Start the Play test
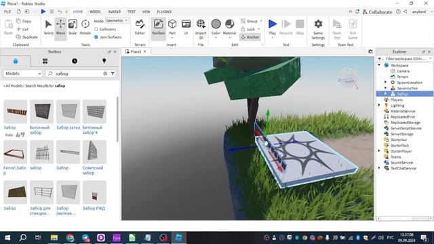 tap(273, 27)
